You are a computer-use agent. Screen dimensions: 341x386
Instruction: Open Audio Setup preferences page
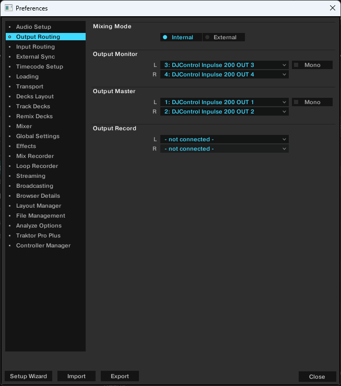click(x=45, y=27)
